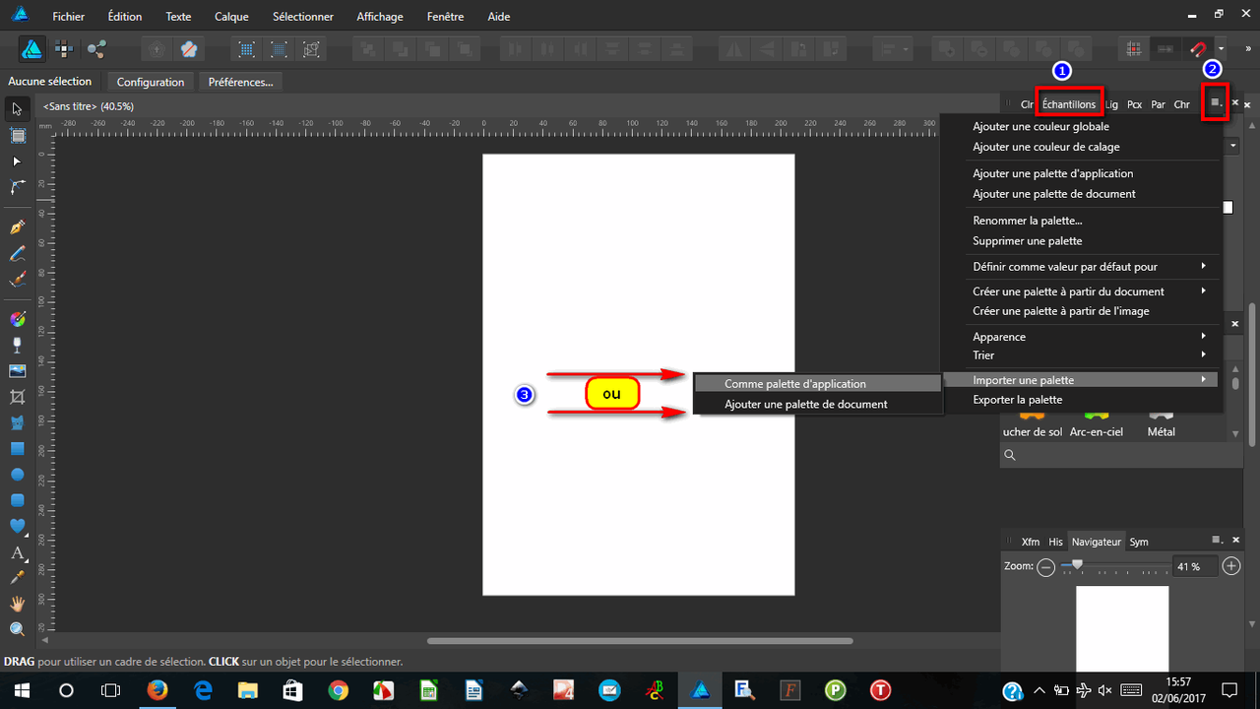Click the Configuration button
Screen dimensions: 1260x709
[x=151, y=82]
